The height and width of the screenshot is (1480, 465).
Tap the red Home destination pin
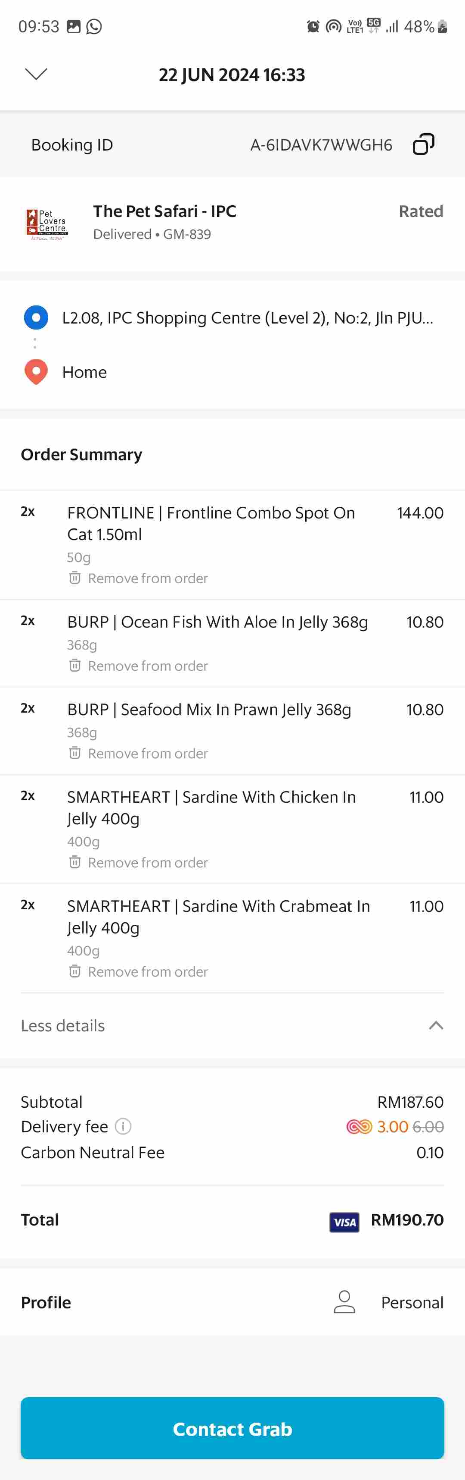36,372
